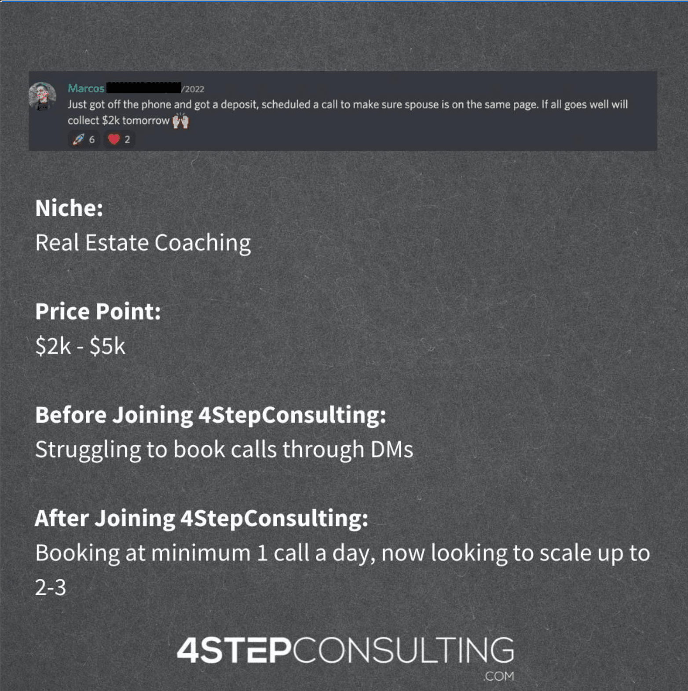
Task: Select the Price Point heading
Action: (x=98, y=312)
